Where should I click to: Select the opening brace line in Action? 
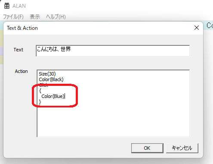[40, 91]
